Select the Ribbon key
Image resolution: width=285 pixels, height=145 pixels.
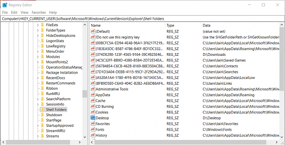(x=52, y=88)
